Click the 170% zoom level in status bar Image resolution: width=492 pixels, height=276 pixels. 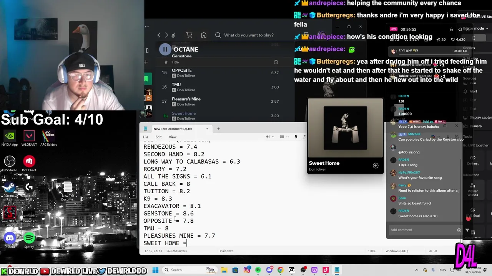[x=372, y=251]
